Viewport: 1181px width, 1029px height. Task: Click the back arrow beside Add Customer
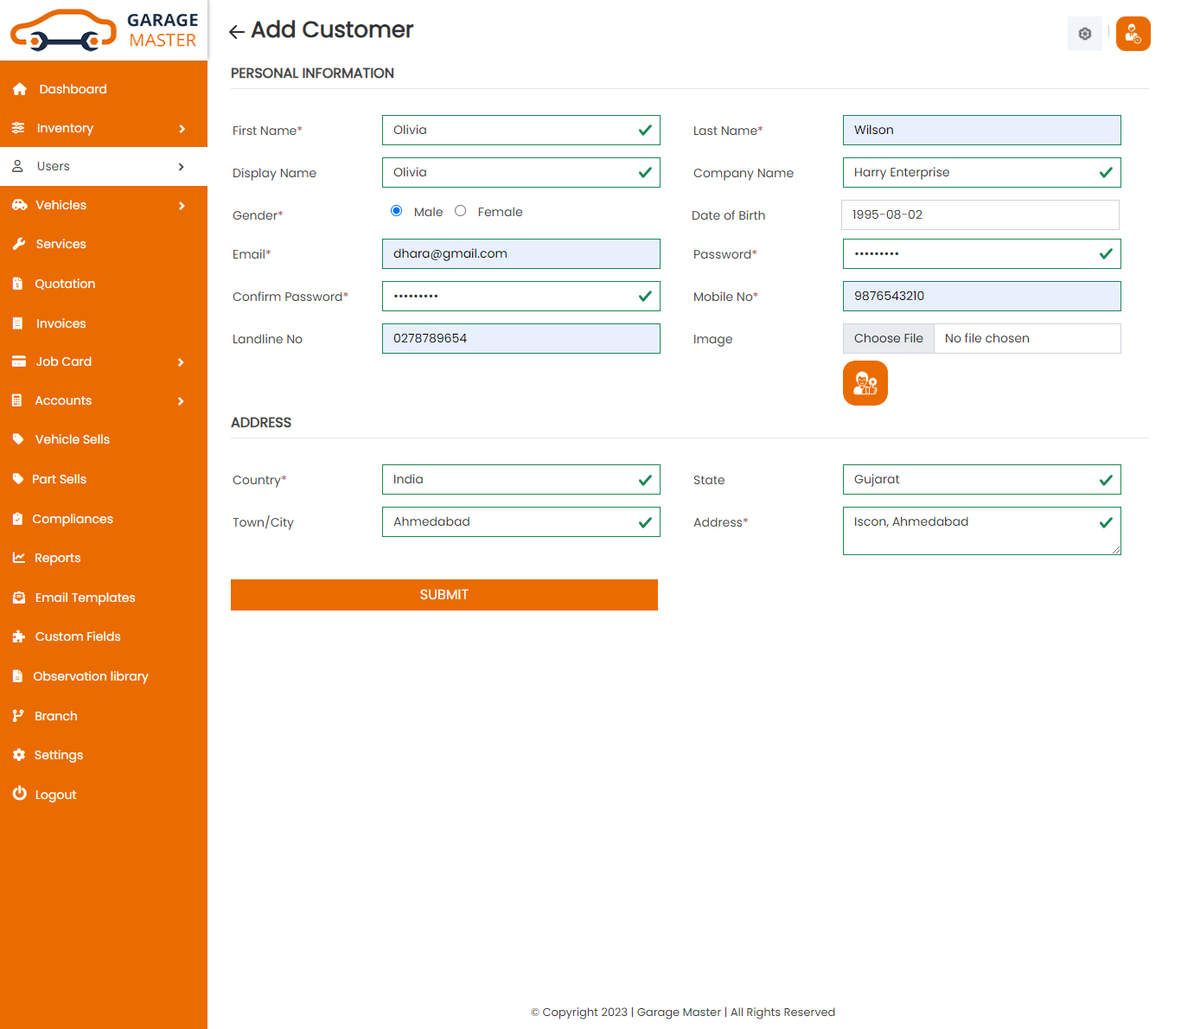pos(236,32)
